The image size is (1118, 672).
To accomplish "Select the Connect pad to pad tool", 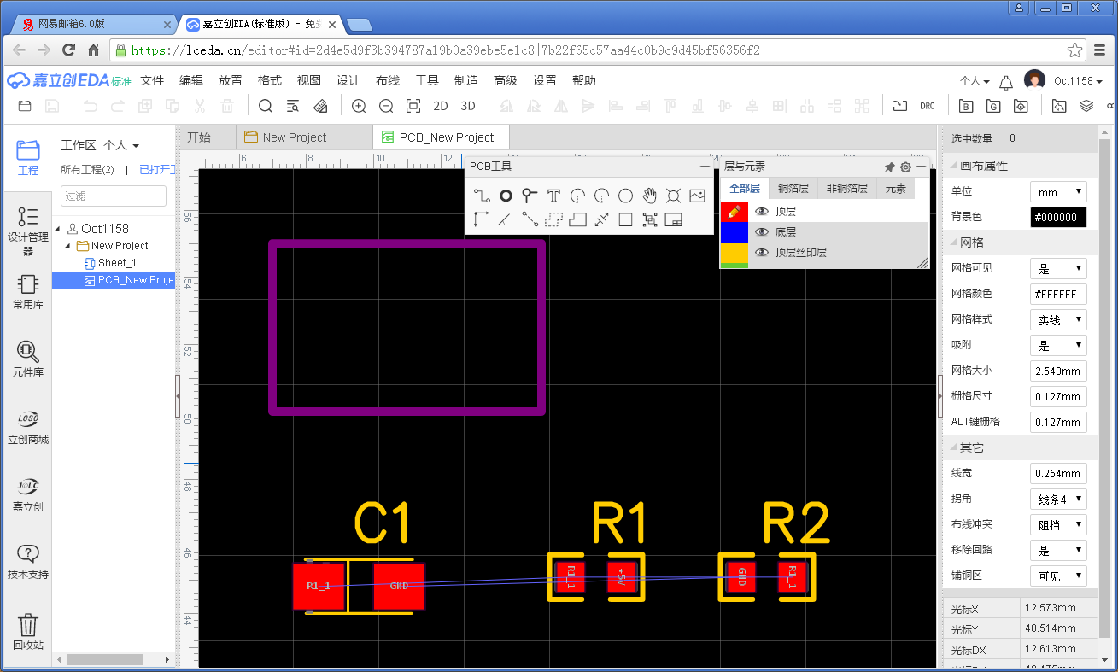I will point(530,219).
